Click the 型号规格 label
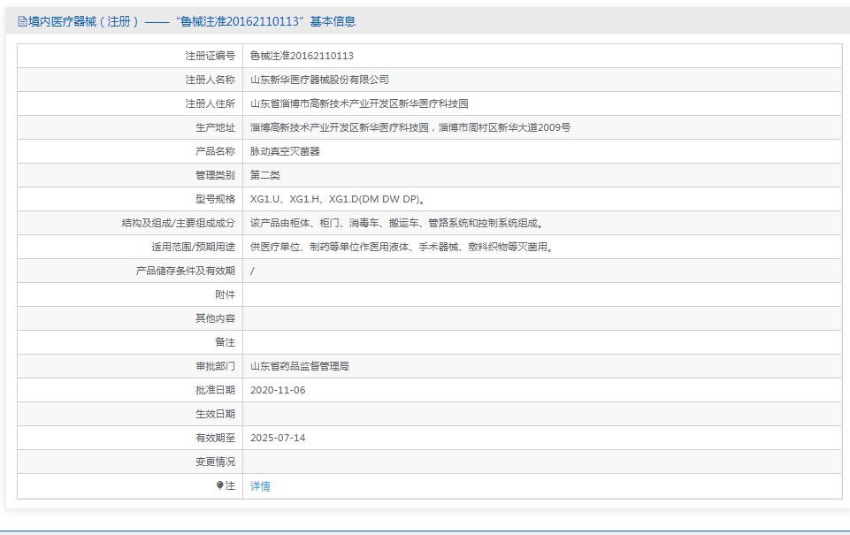The image size is (850, 535). (x=215, y=199)
